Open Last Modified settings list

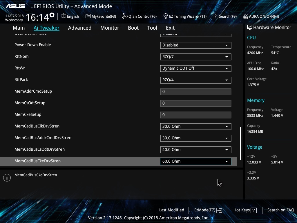click(172, 210)
